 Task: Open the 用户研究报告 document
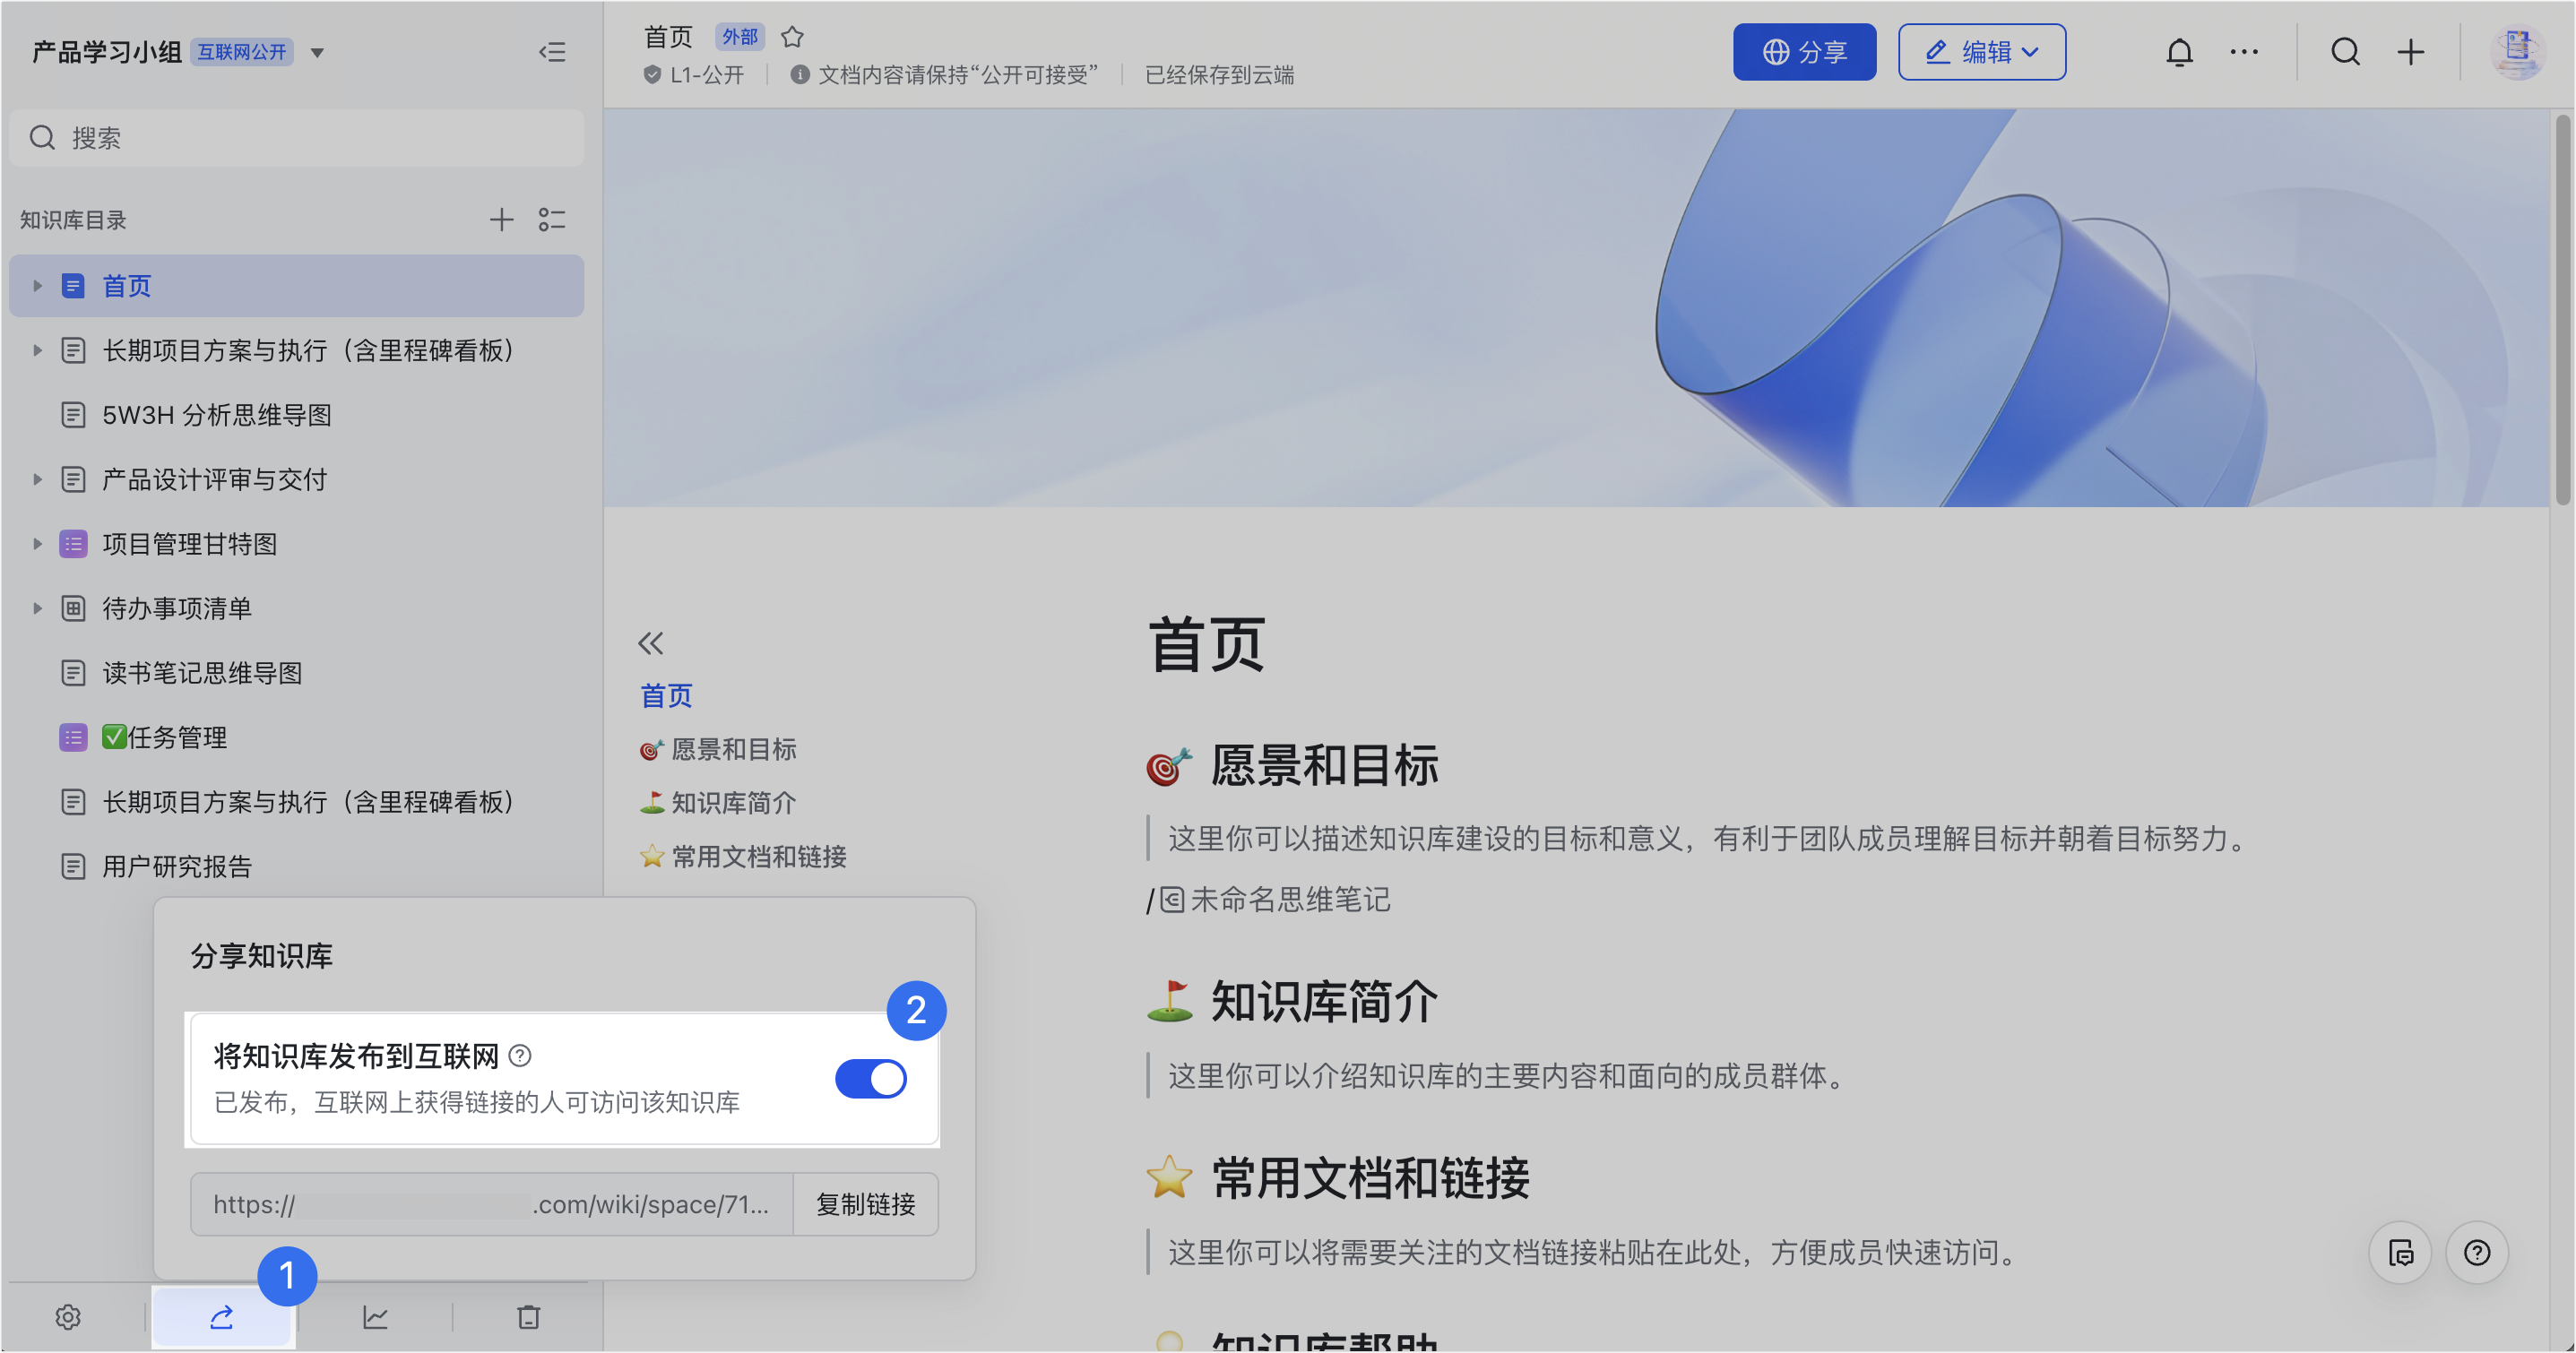click(x=177, y=866)
